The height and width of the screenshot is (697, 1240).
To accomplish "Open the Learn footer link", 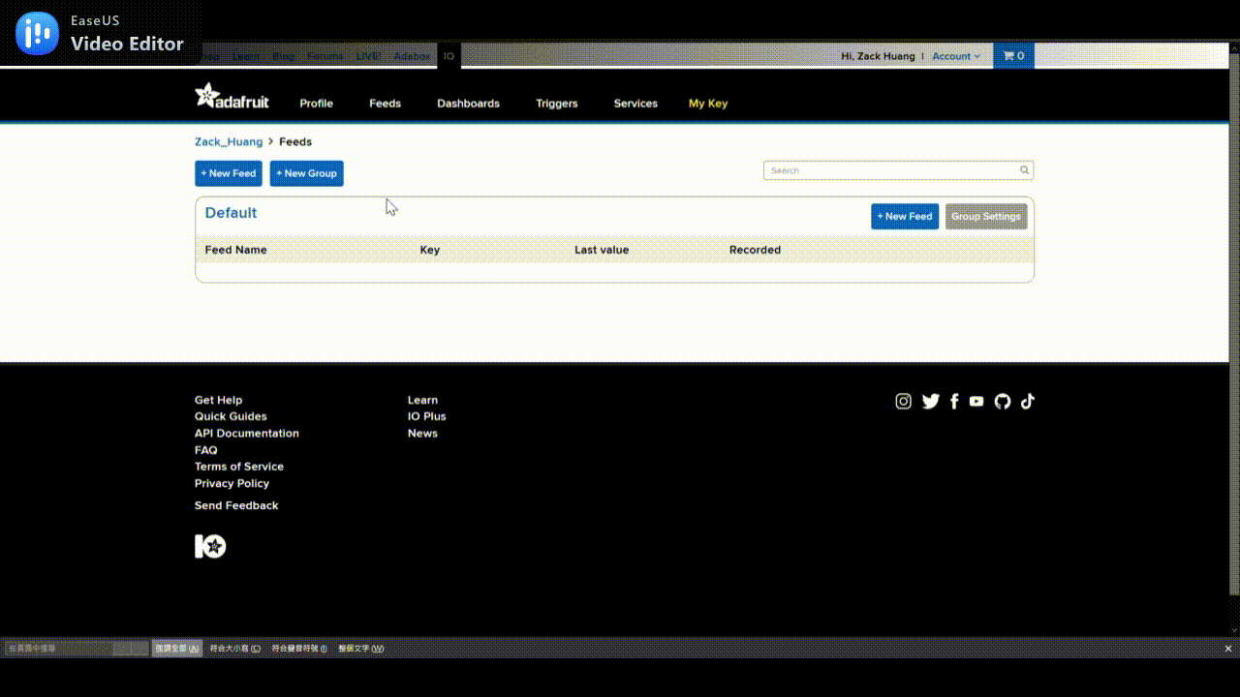I will pyautogui.click(x=422, y=400).
